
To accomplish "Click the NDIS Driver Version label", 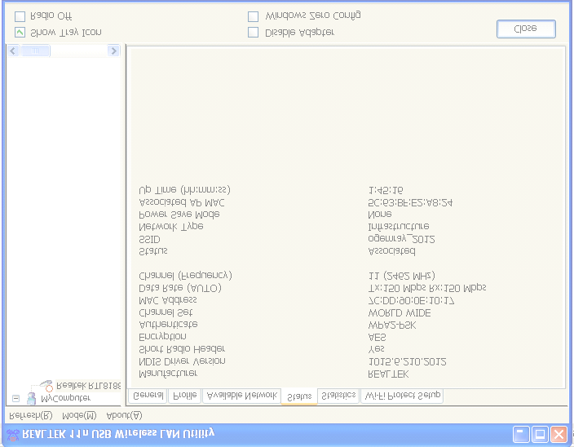I will coord(182,361).
